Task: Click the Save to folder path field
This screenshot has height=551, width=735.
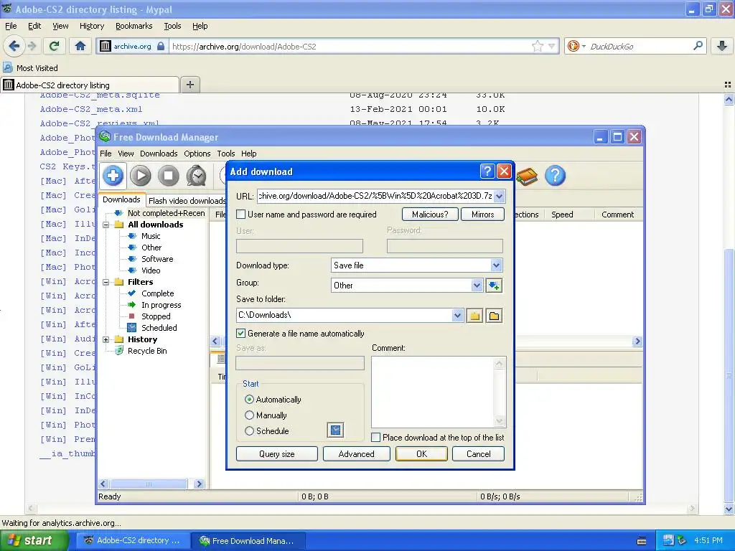Action: click(x=344, y=315)
